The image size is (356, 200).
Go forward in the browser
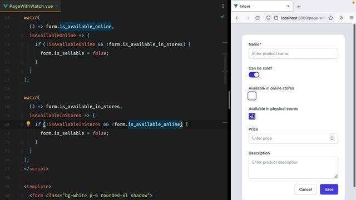[x=248, y=18]
